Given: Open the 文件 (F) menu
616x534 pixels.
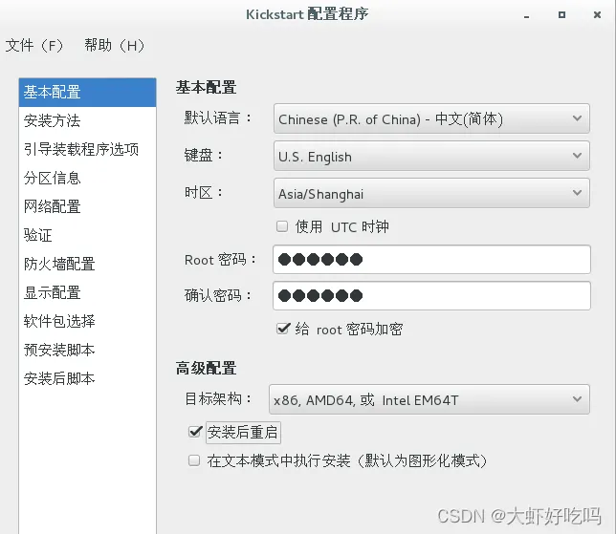Looking at the screenshot, I should tap(34, 46).
